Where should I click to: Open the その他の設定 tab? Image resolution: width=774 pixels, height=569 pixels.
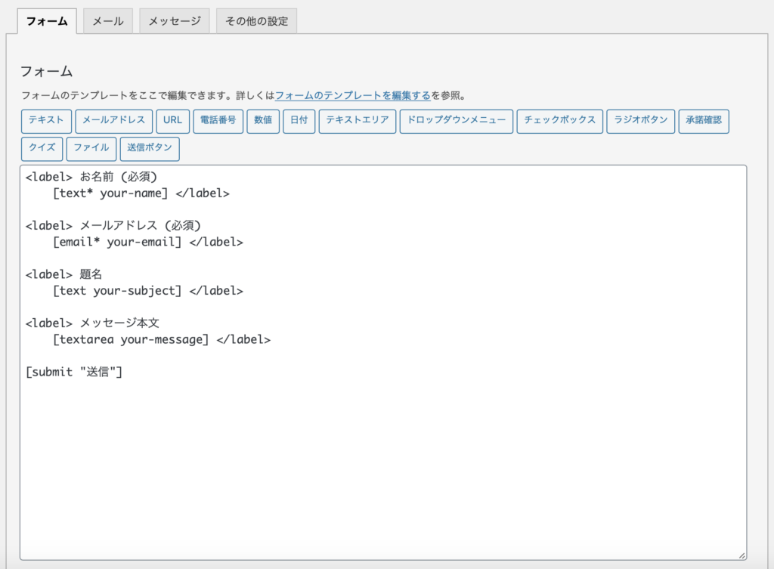click(x=256, y=21)
